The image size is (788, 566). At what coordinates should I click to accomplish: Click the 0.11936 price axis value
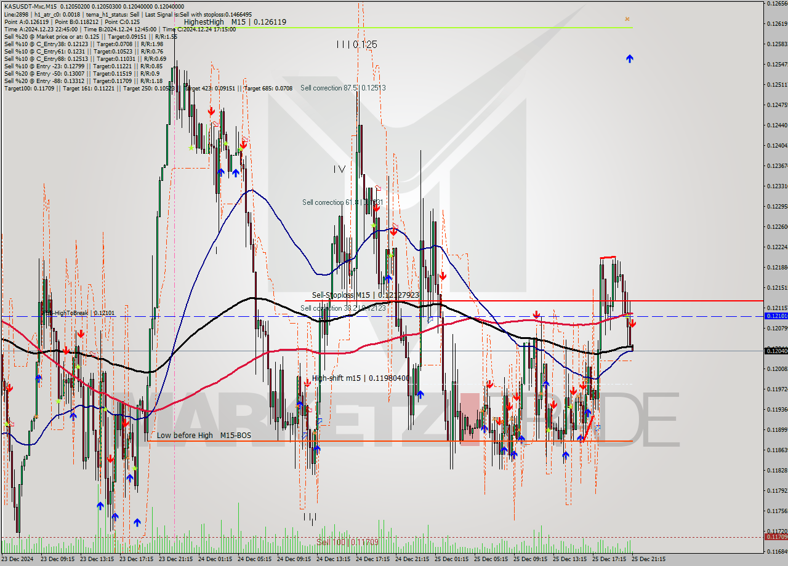[x=777, y=409]
